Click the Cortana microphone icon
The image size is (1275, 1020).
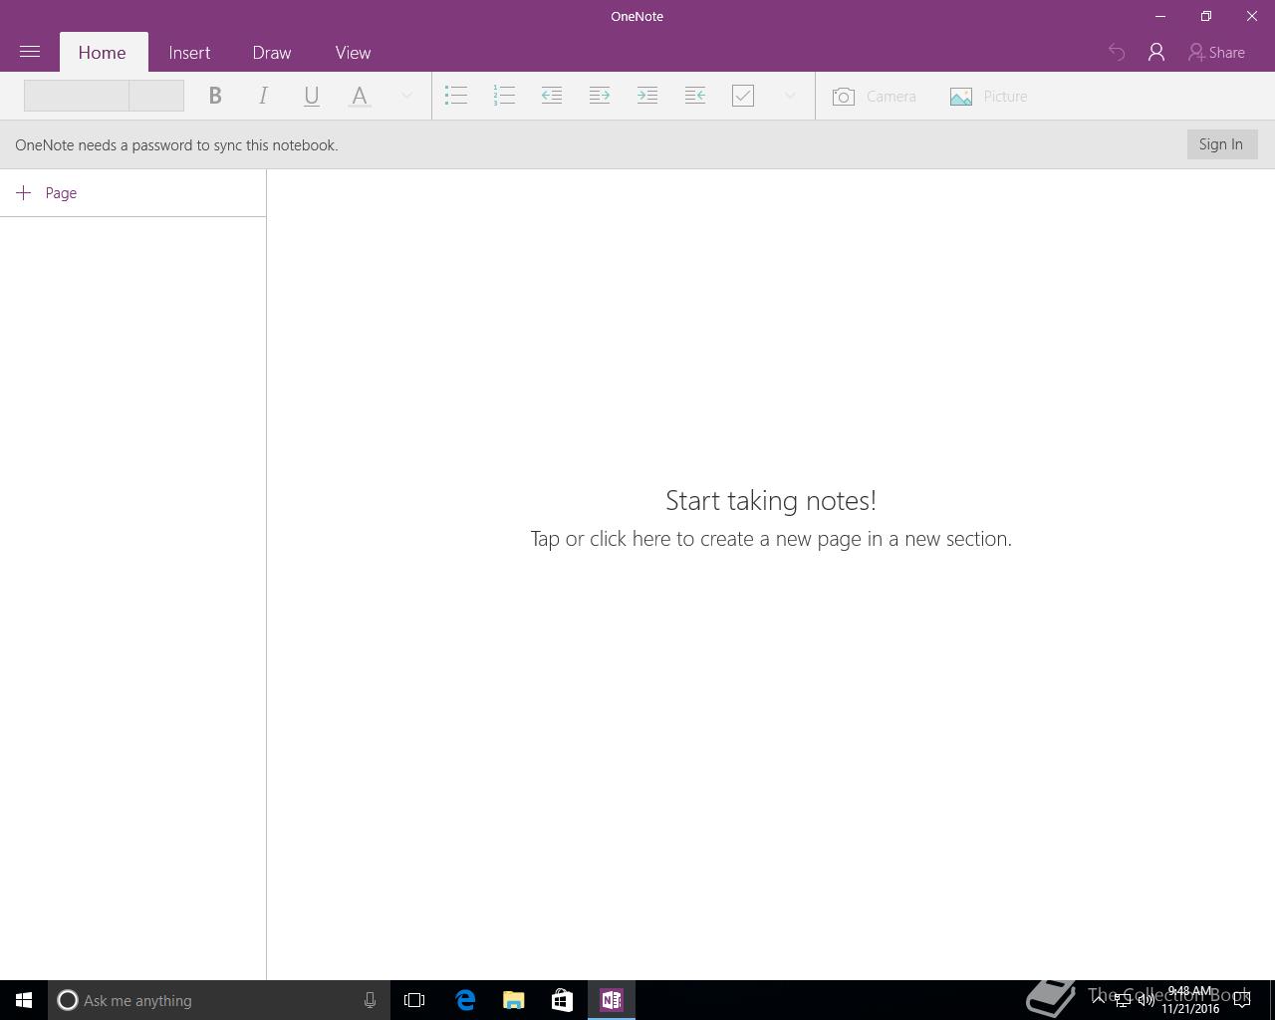pyautogui.click(x=370, y=1000)
